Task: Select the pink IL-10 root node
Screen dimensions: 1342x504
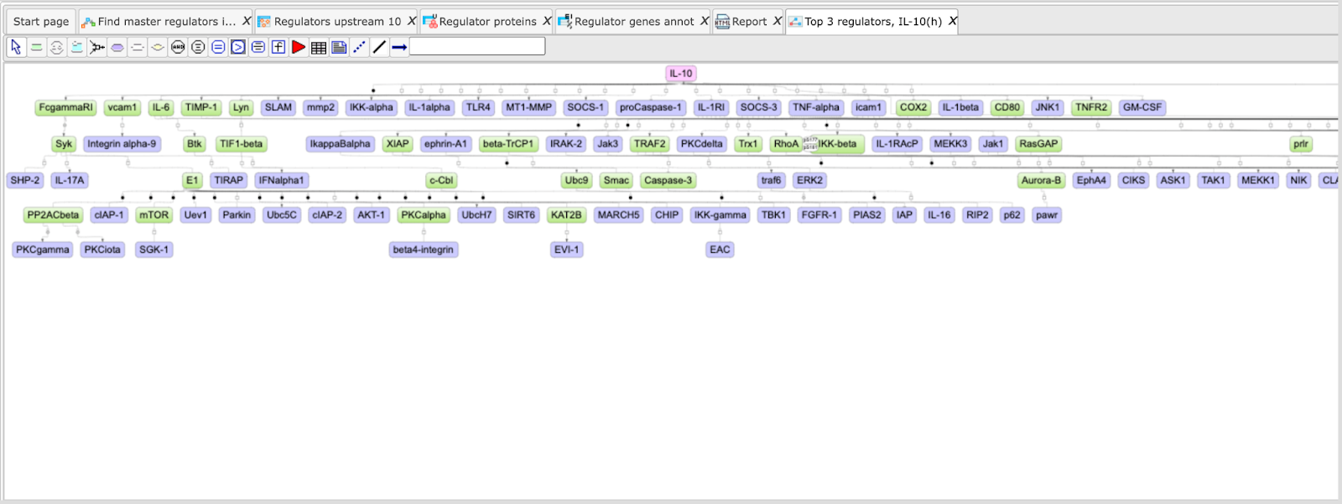Action: 681,74
